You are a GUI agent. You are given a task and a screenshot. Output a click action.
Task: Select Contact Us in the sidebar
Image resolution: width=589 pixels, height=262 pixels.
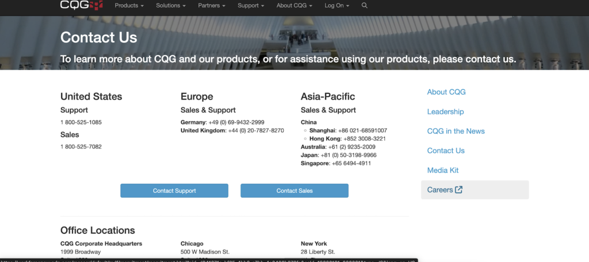[445, 151]
